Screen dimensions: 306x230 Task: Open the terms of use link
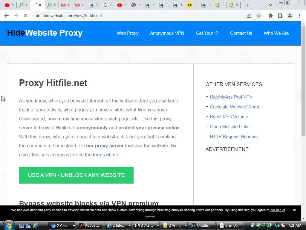point(106,155)
